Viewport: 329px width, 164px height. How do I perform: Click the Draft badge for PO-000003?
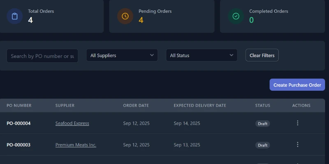262,145
